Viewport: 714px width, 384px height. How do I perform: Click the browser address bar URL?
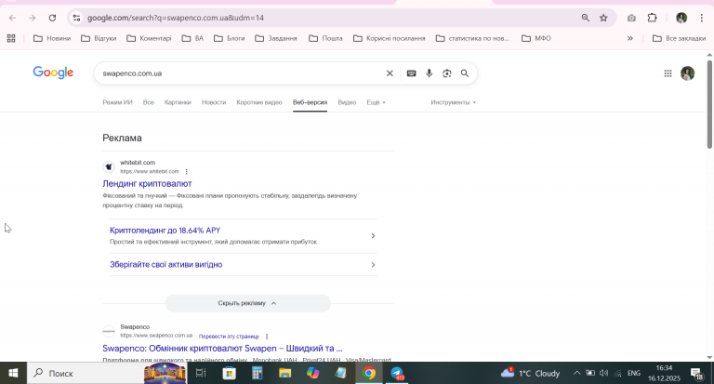pyautogui.click(x=176, y=18)
